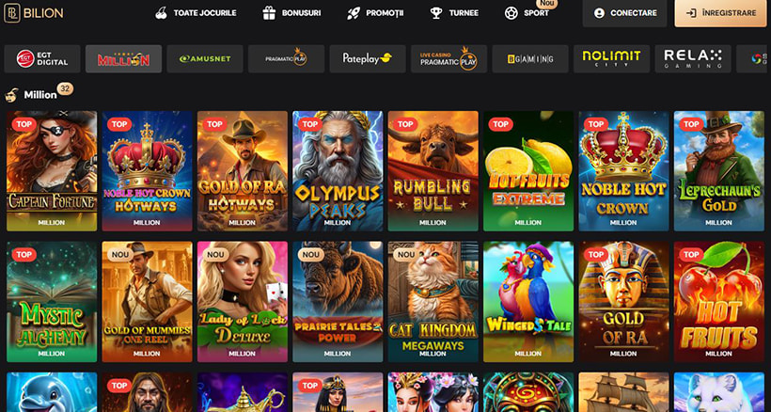Select EGT Digital provider

point(42,59)
